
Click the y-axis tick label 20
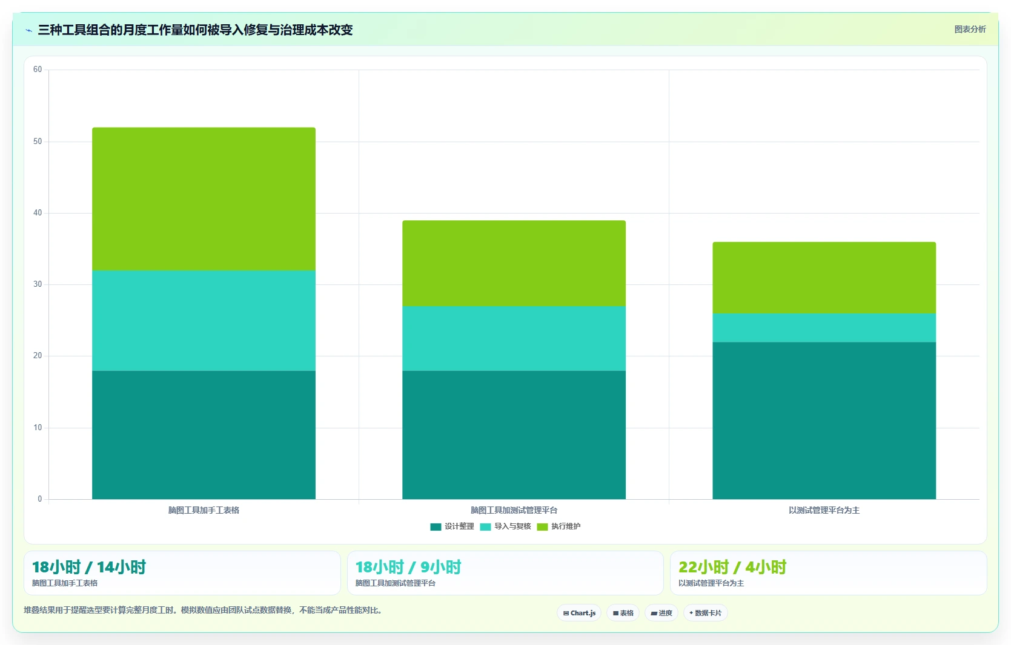coord(38,356)
